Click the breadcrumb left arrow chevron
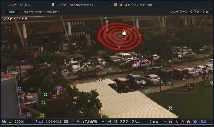Viewport: 214px width, 127px height. pos(19,12)
